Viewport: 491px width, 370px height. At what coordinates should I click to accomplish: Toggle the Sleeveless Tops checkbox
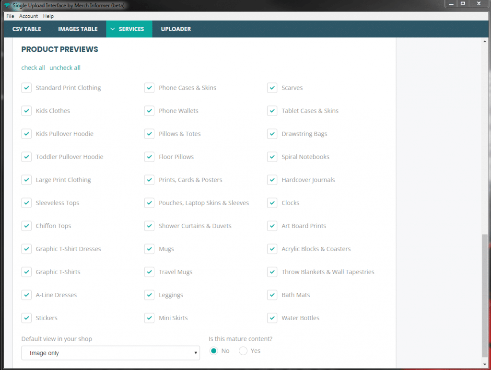(x=27, y=203)
